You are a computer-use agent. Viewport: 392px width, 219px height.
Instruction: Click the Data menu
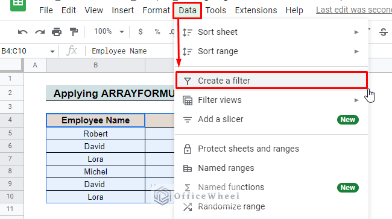tap(188, 10)
